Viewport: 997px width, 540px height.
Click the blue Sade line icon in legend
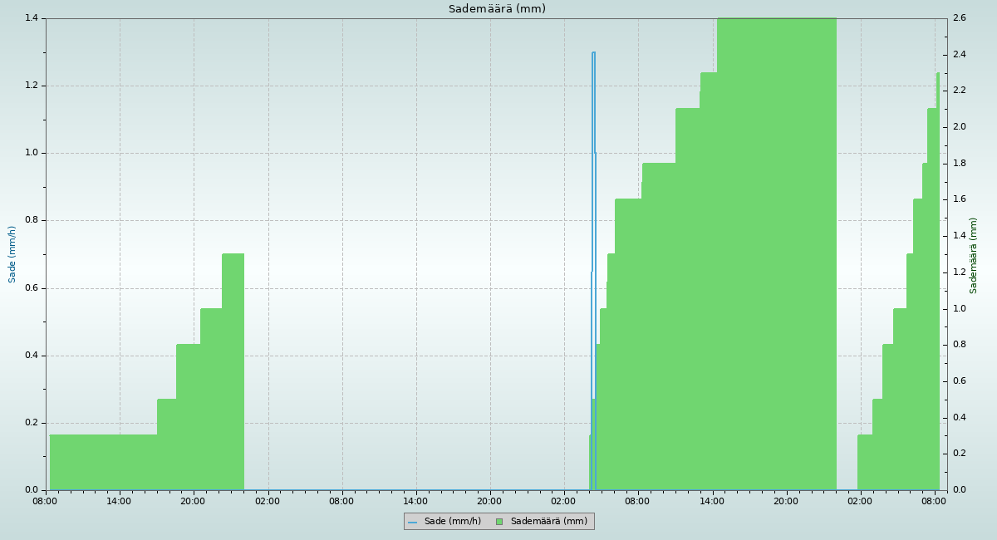(412, 522)
